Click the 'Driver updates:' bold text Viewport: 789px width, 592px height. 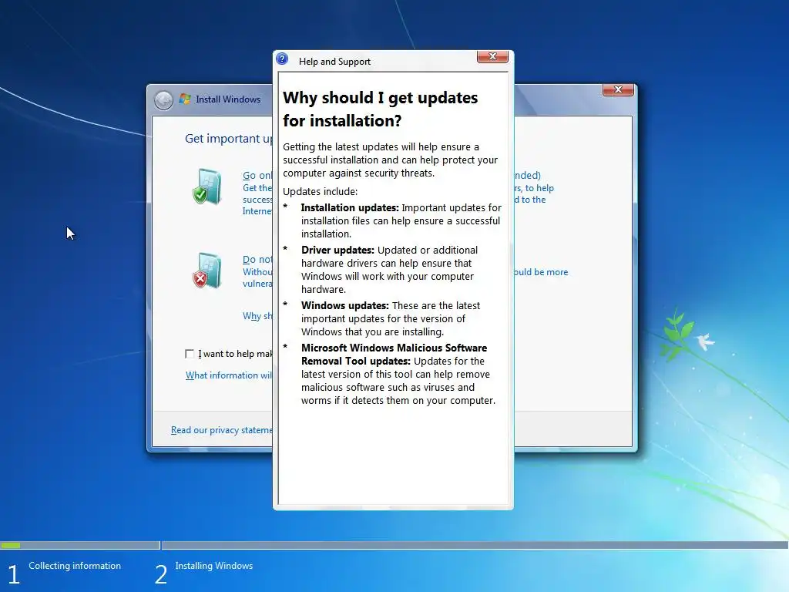337,251
